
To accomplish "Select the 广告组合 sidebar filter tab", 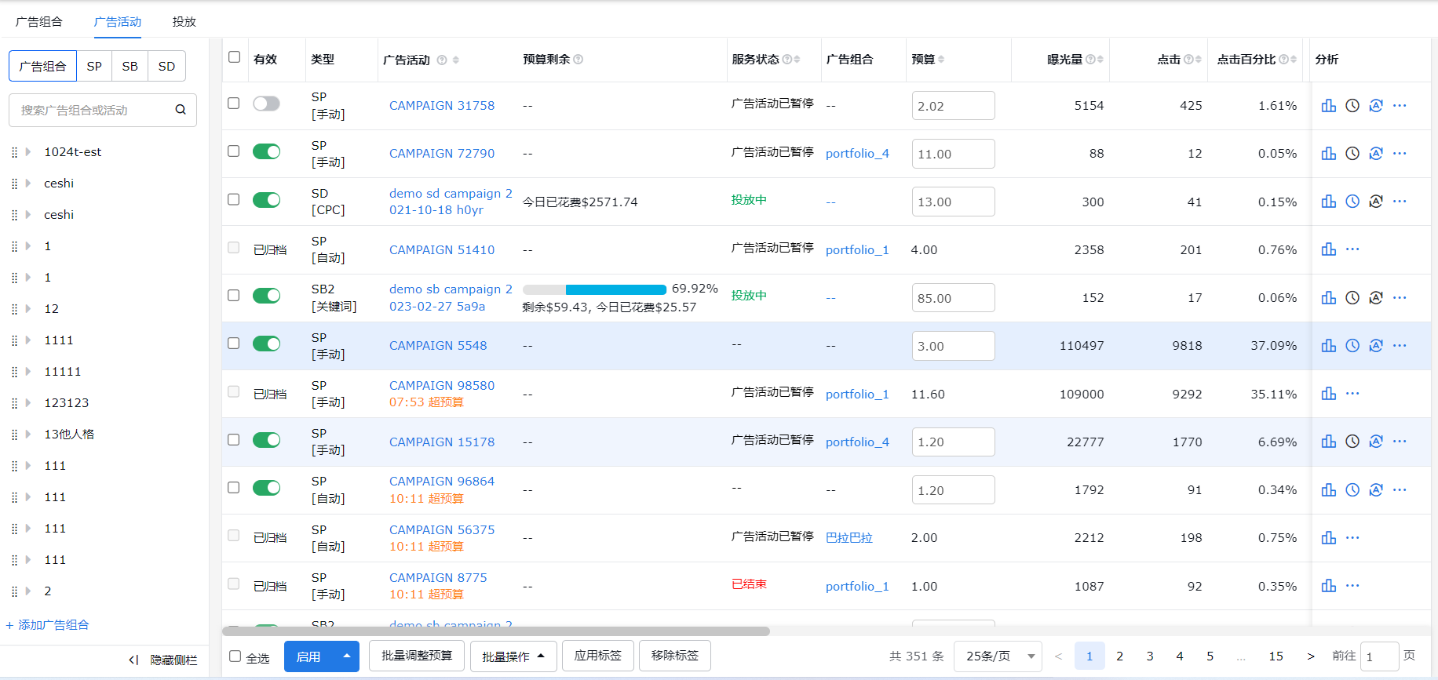I will pos(42,67).
